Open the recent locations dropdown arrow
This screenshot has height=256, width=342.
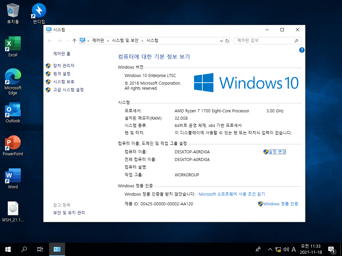coord(67,41)
